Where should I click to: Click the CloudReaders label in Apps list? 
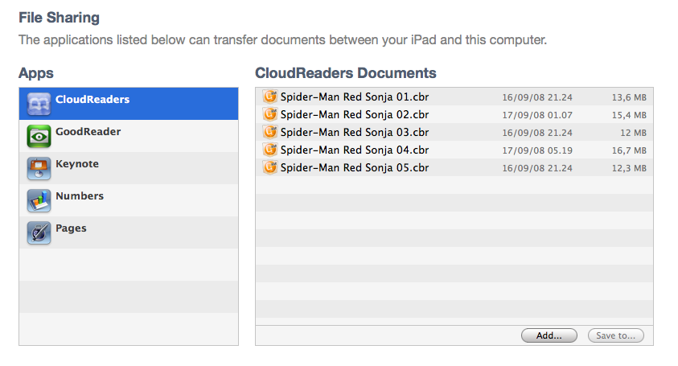click(92, 100)
